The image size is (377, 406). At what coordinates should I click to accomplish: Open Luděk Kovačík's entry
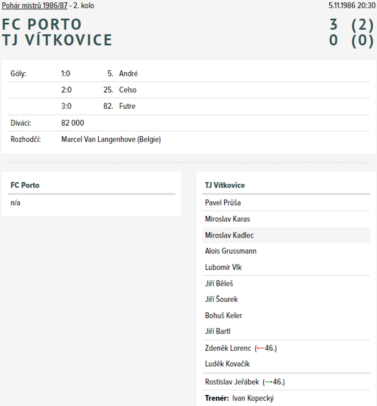click(227, 364)
